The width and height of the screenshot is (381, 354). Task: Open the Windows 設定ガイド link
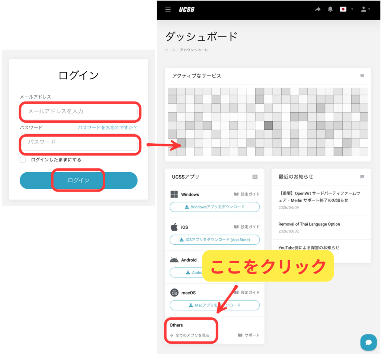[247, 194]
